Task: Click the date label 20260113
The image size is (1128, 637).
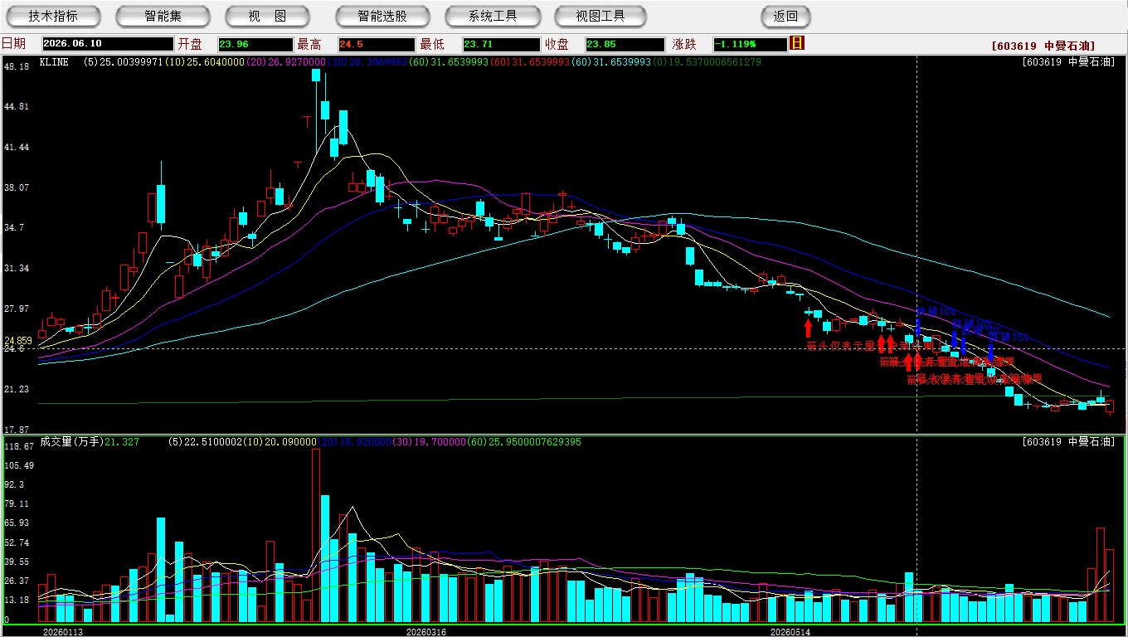Action: [x=63, y=631]
